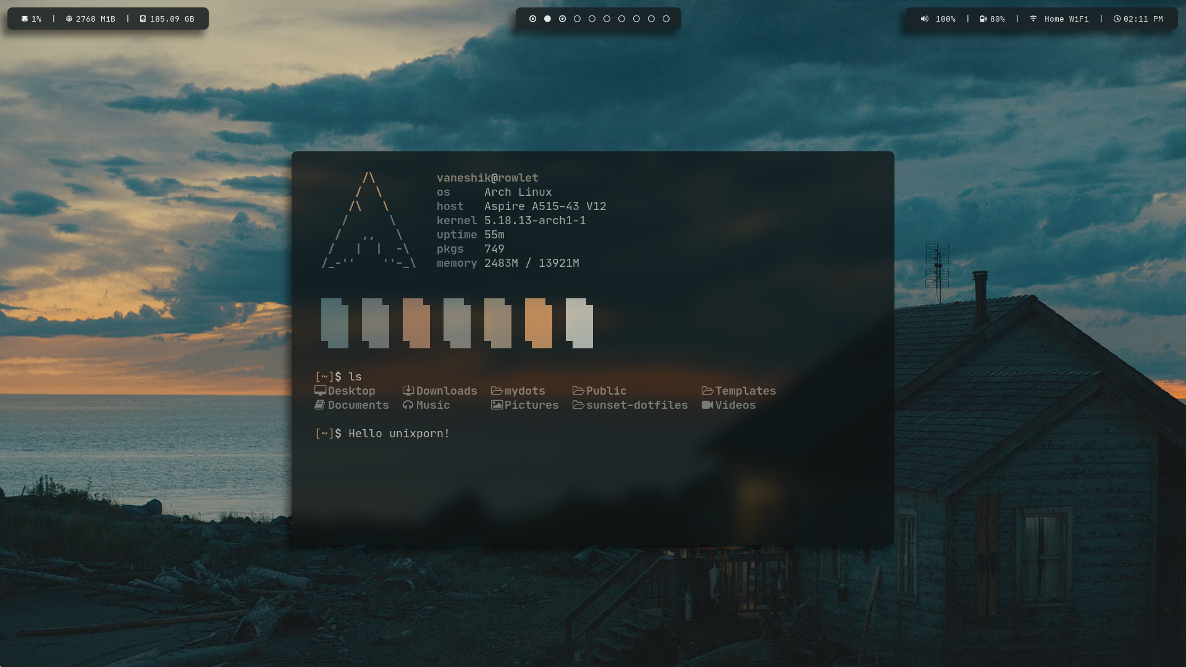Click the sunset-dotfiles directory name

(636, 405)
